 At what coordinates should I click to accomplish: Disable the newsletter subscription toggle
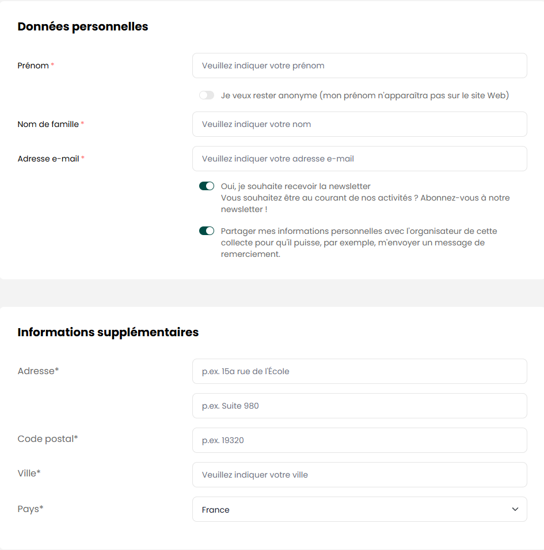point(207,186)
